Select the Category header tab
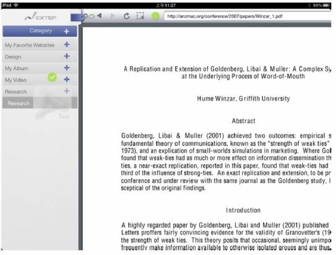The height and width of the screenshot is (255, 336). coord(40,31)
